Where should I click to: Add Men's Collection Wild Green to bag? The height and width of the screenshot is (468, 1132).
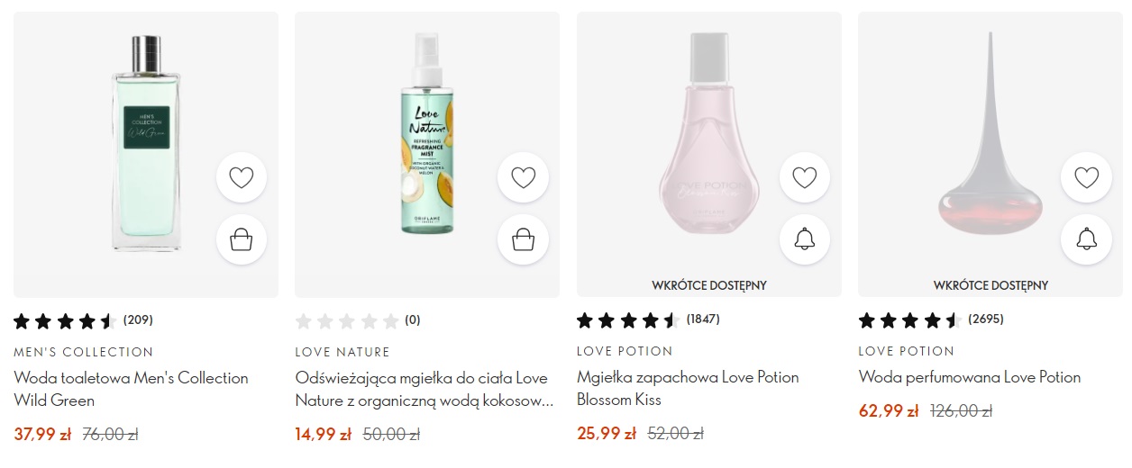pos(242,239)
